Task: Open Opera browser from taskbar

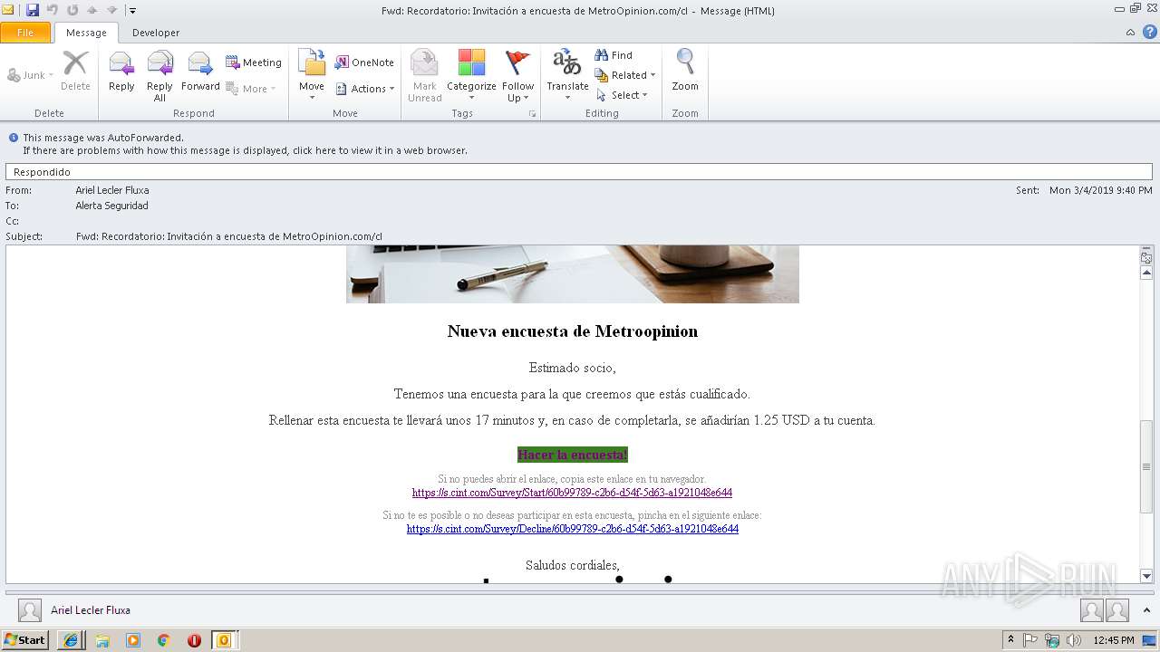Action: 194,640
